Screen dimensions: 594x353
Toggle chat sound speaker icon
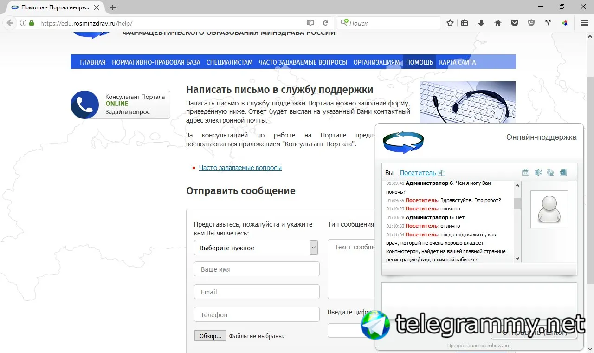538,173
